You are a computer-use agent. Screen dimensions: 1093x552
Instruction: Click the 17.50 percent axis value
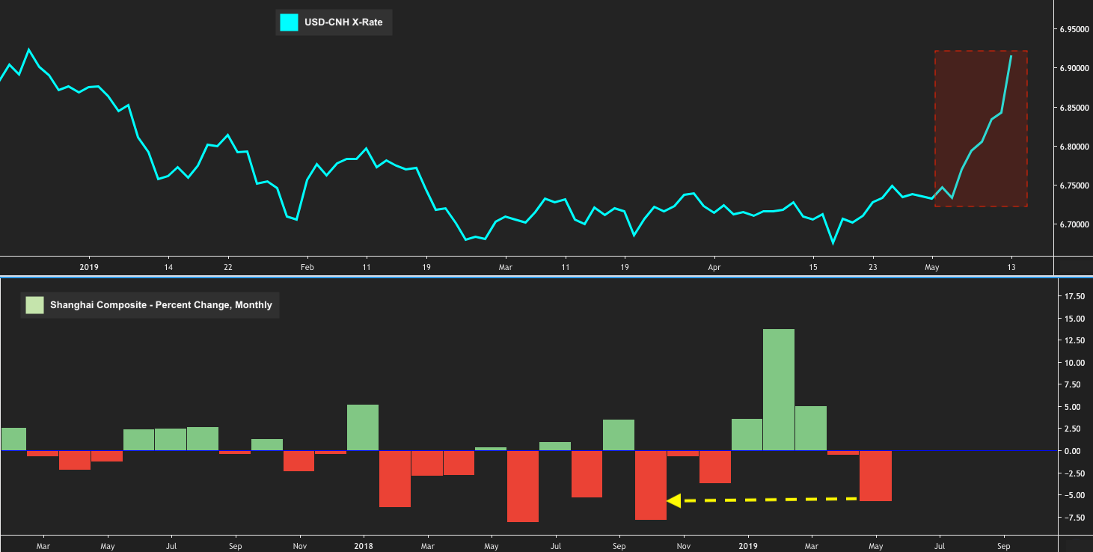click(1074, 296)
